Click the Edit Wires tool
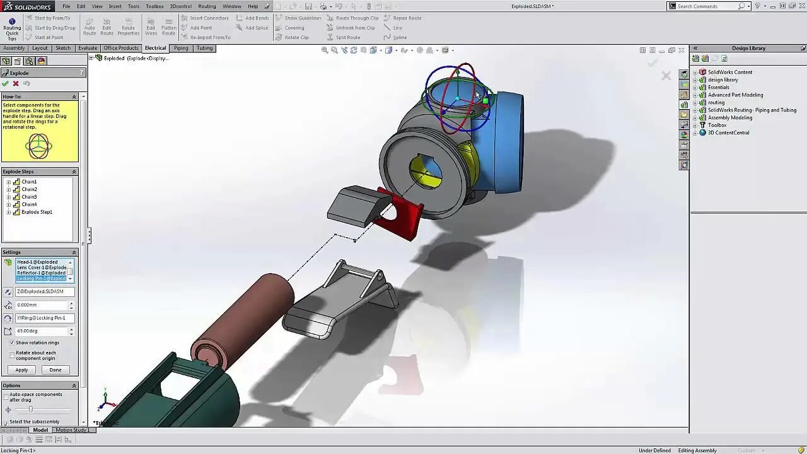 (x=151, y=26)
